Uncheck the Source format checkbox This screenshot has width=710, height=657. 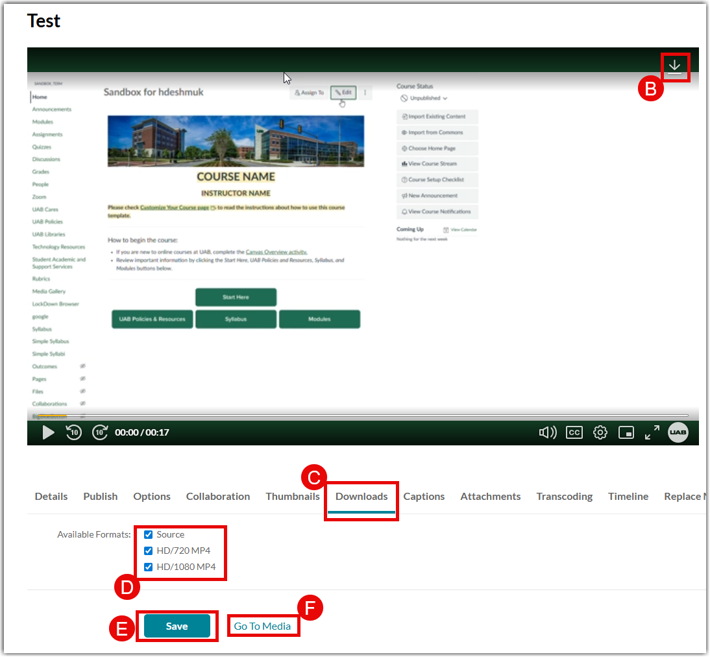coord(149,534)
